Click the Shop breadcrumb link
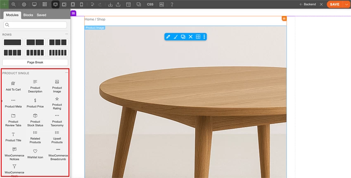 pos(101,19)
